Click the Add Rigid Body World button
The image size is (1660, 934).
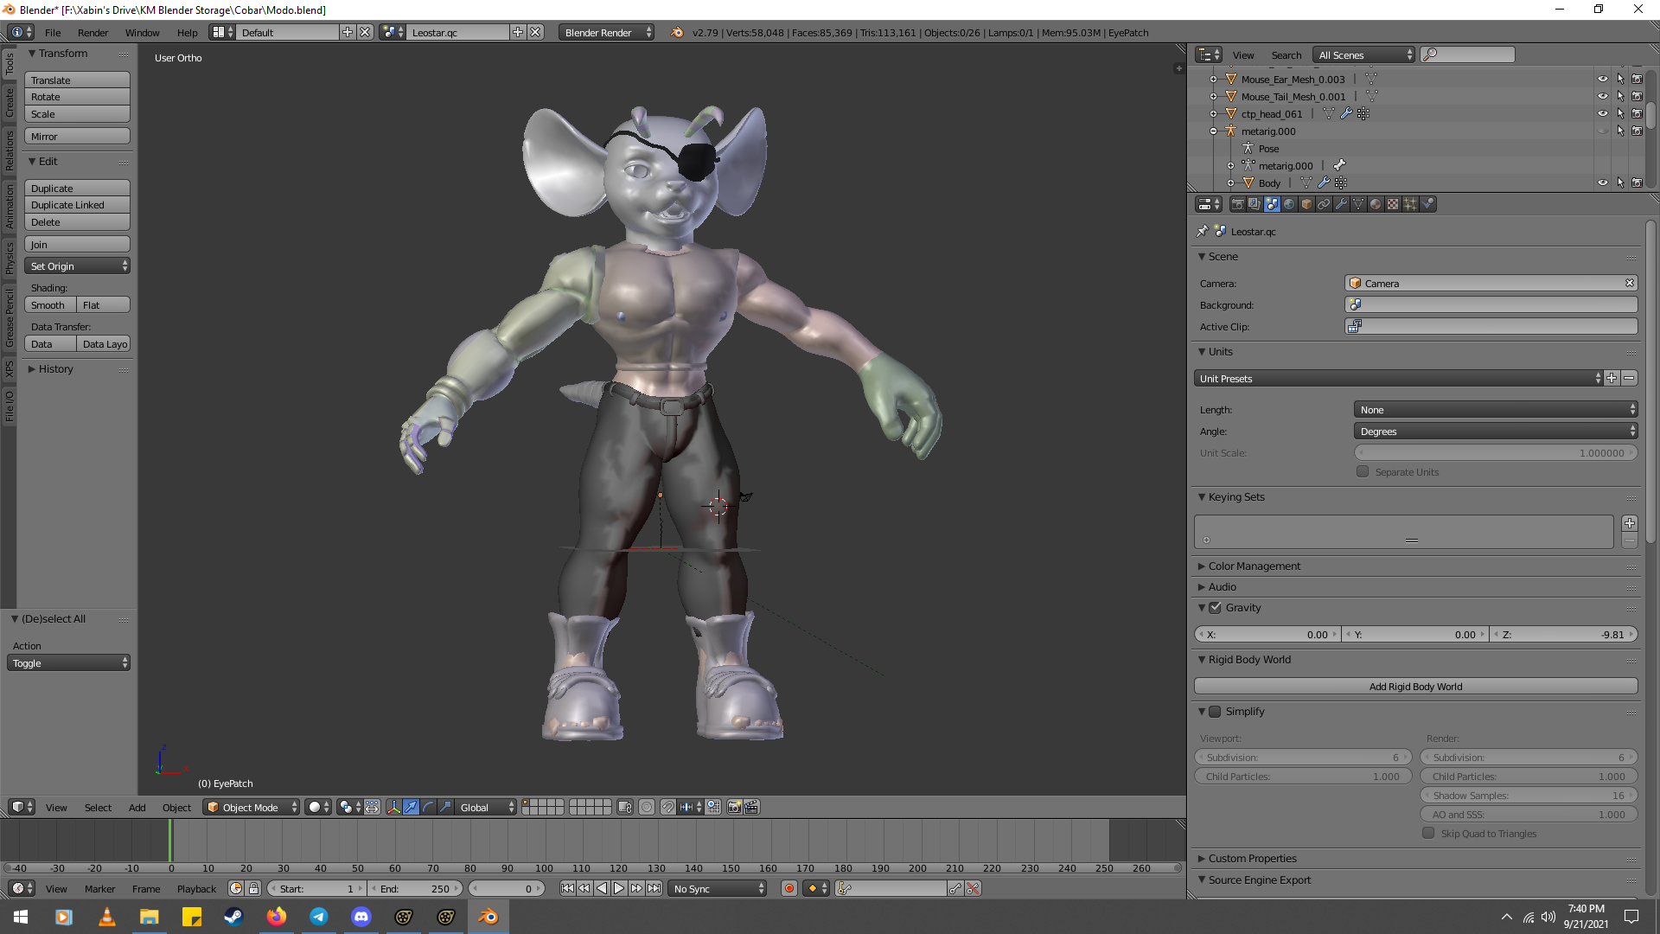[1415, 686]
